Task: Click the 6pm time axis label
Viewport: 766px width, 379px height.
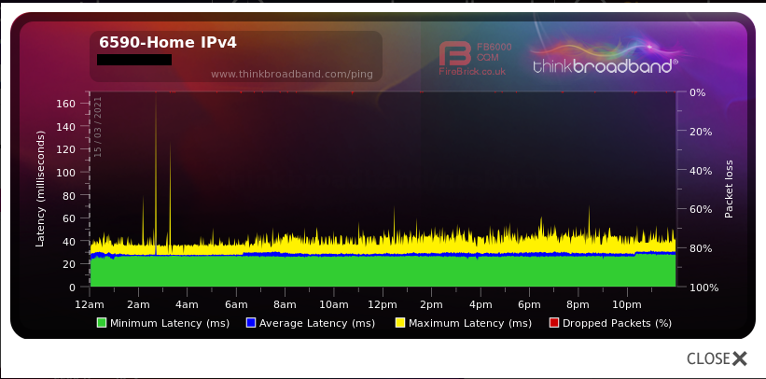Action: tap(529, 304)
